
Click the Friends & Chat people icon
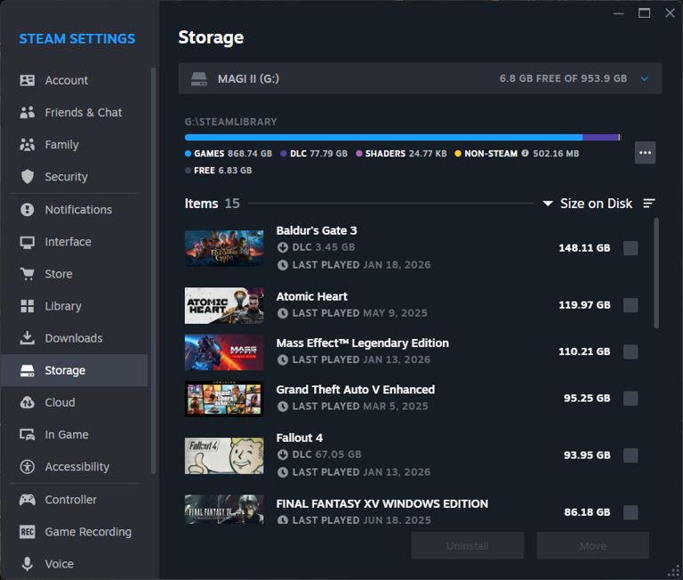[x=27, y=112]
